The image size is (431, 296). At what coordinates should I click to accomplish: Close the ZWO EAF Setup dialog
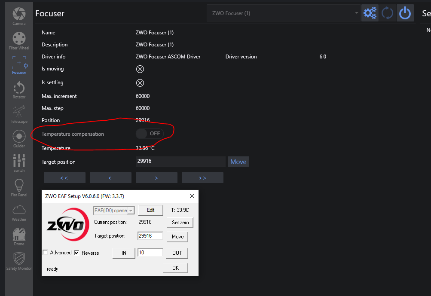point(192,196)
